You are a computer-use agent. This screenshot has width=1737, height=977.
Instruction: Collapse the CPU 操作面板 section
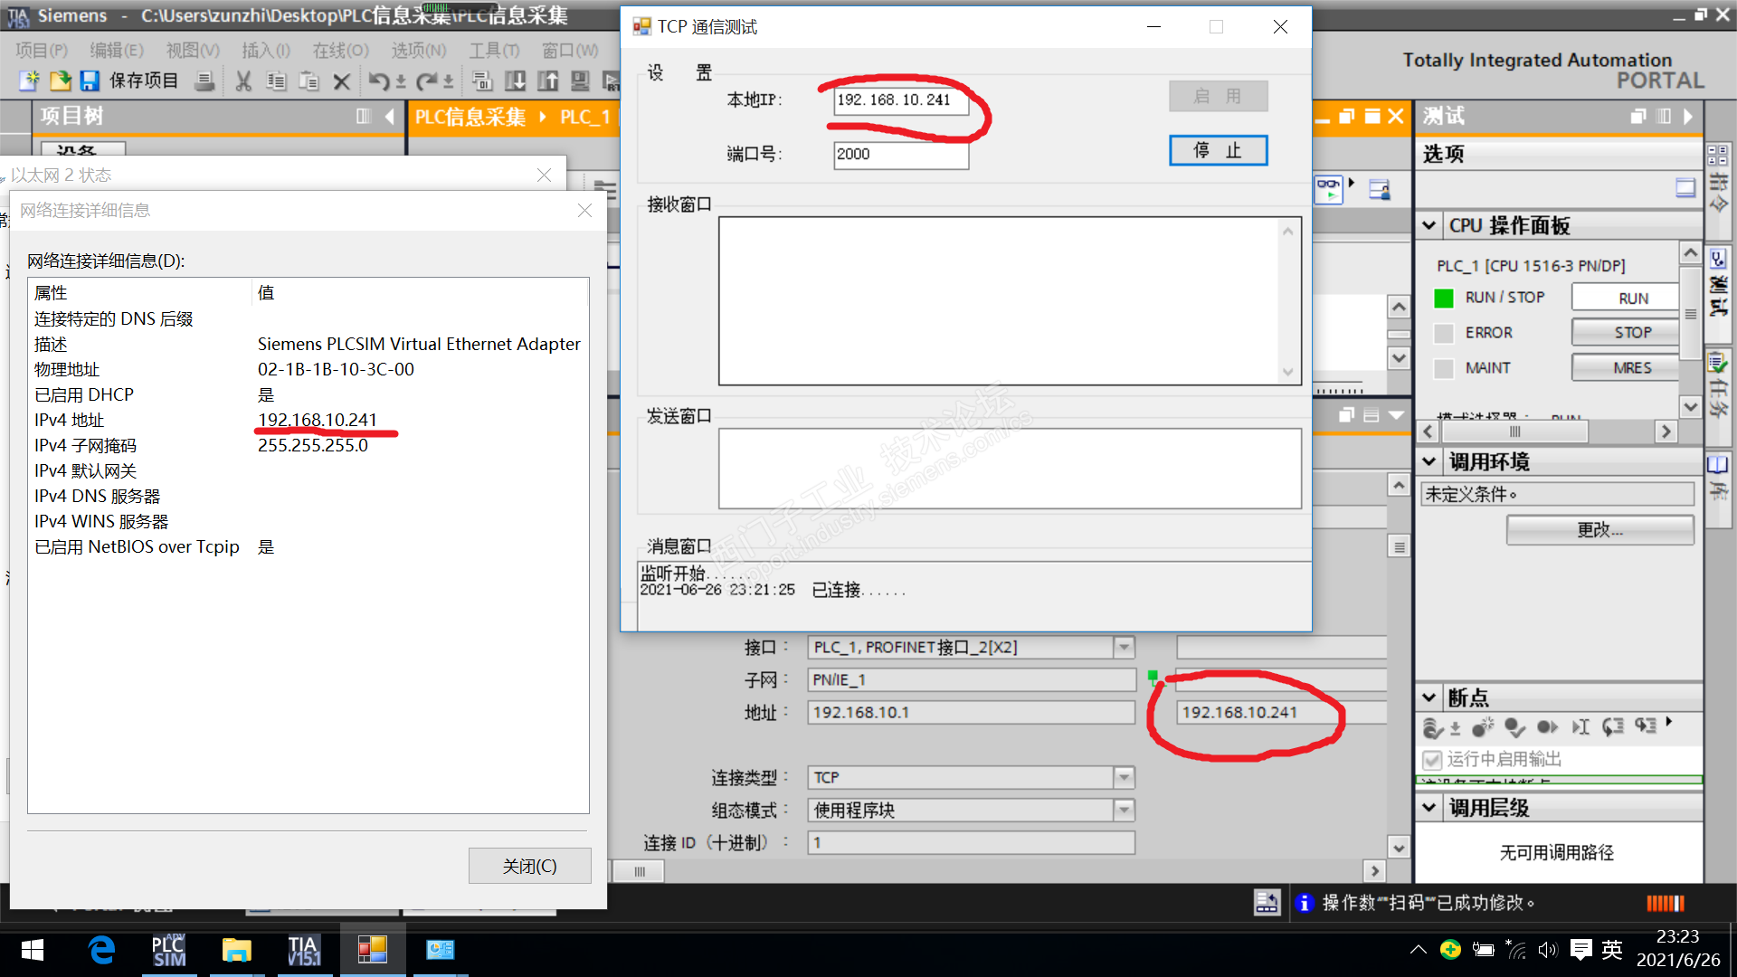click(x=1429, y=225)
